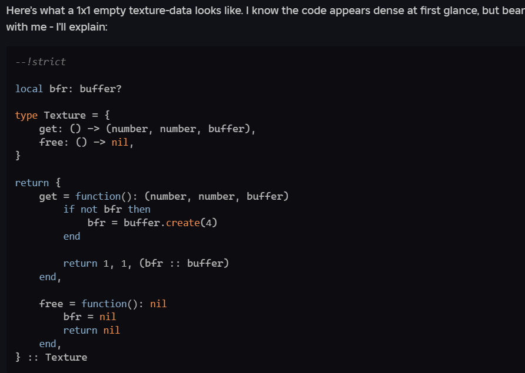This screenshot has width=525, height=373.
Task: Click the "end" keyword after buffer.create
Action: tap(71, 236)
